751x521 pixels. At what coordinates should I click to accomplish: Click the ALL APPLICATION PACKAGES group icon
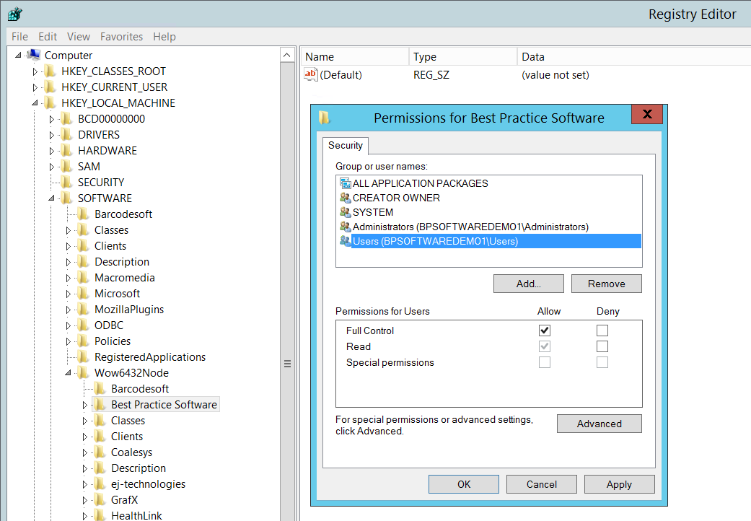(x=346, y=183)
